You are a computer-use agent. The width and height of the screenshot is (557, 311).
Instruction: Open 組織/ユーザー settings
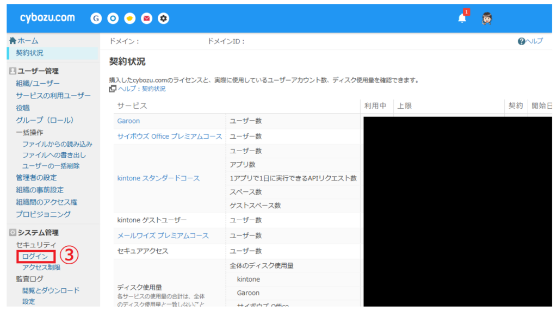coord(38,83)
